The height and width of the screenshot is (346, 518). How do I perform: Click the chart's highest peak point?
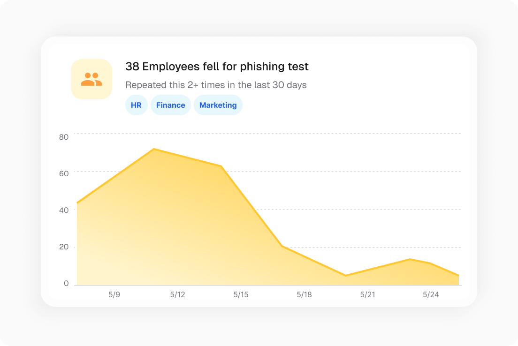point(154,149)
